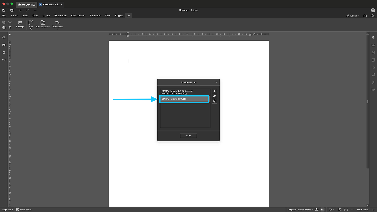Click the globe document language icon

(x=317, y=210)
